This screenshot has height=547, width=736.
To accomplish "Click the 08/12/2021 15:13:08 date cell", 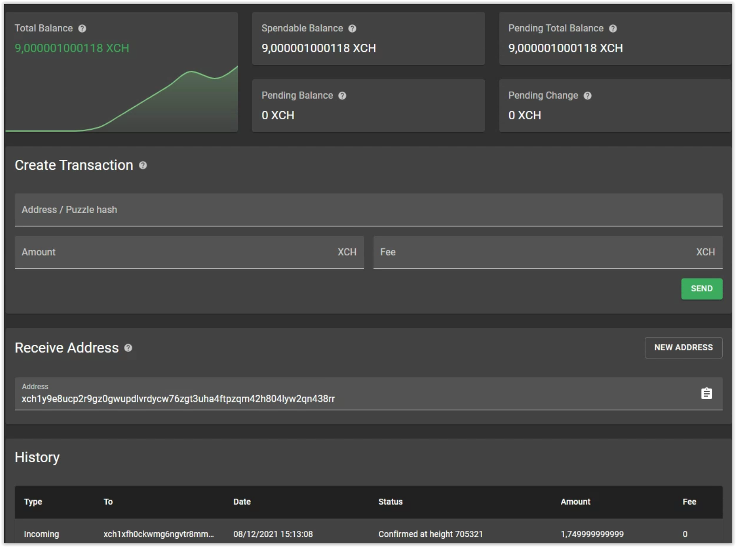I will pos(273,534).
